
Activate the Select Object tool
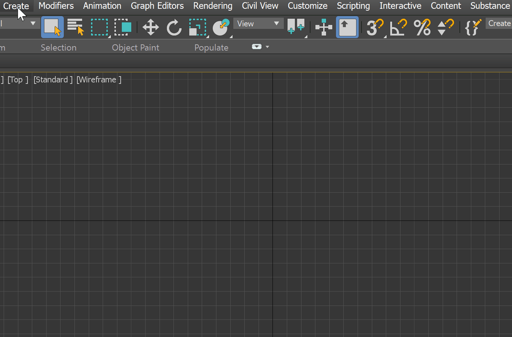52,27
